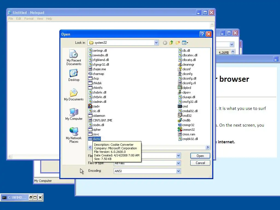Select the cmdl32 file
The image size is (280, 210).
point(185,116)
